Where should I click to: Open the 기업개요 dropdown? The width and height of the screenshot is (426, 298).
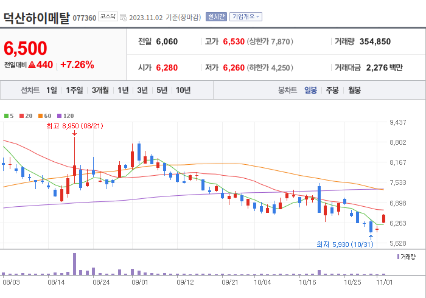[246, 17]
